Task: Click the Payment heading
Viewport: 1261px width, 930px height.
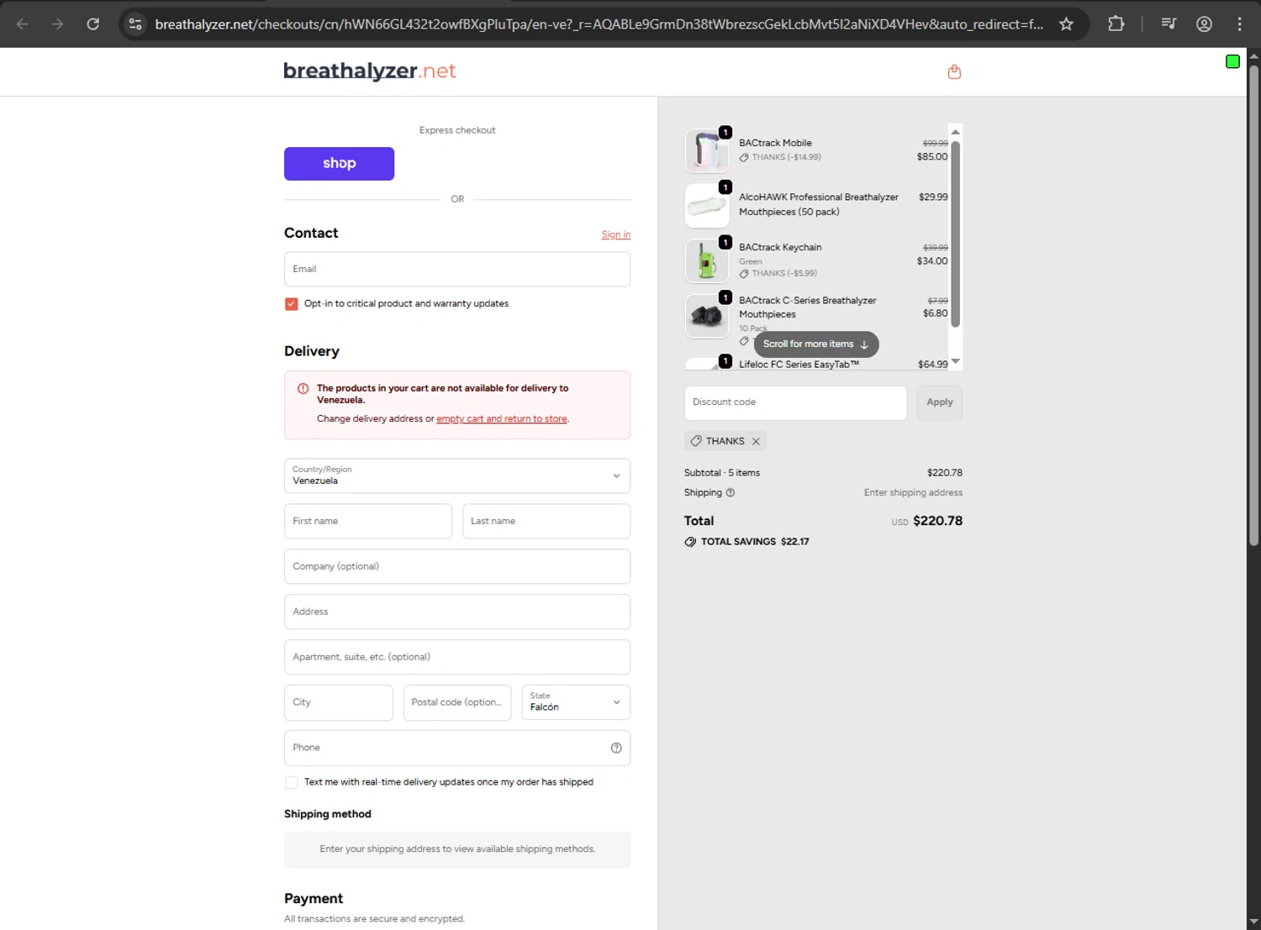Action: [314, 899]
